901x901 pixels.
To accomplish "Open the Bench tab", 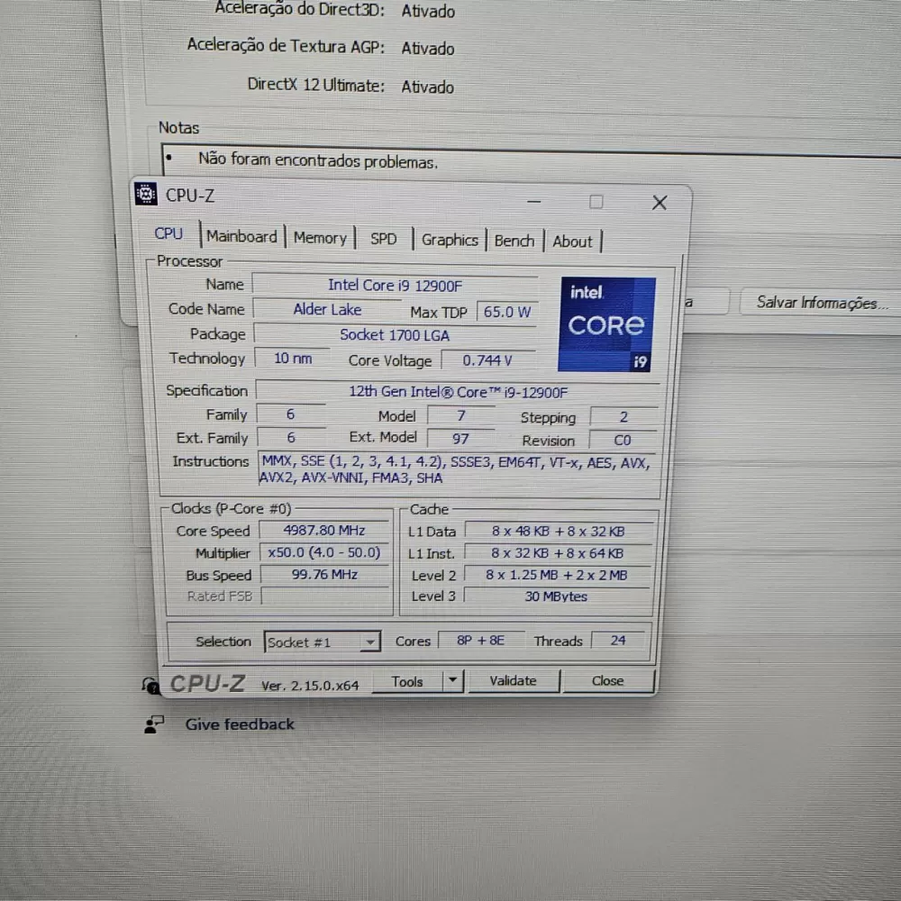I will pyautogui.click(x=514, y=241).
